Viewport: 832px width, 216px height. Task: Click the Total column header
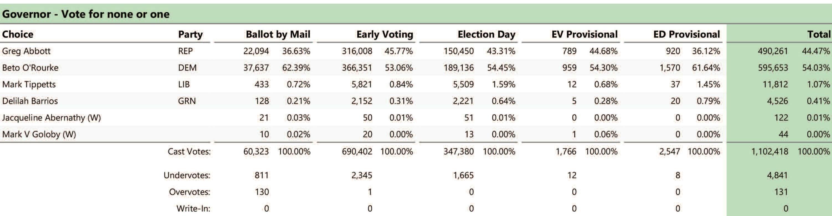coord(818,34)
